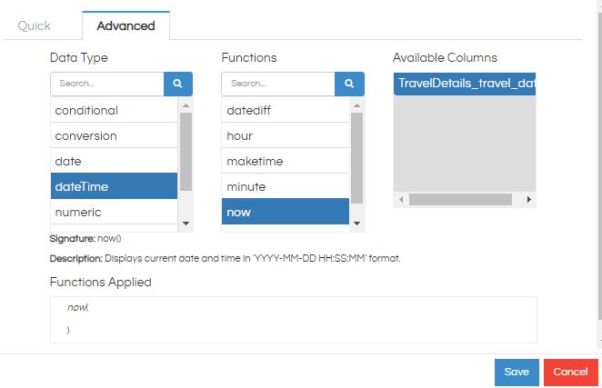Click the Available Columns horizontal scrollbar thumb
The image size is (602, 388).
tap(460, 200)
